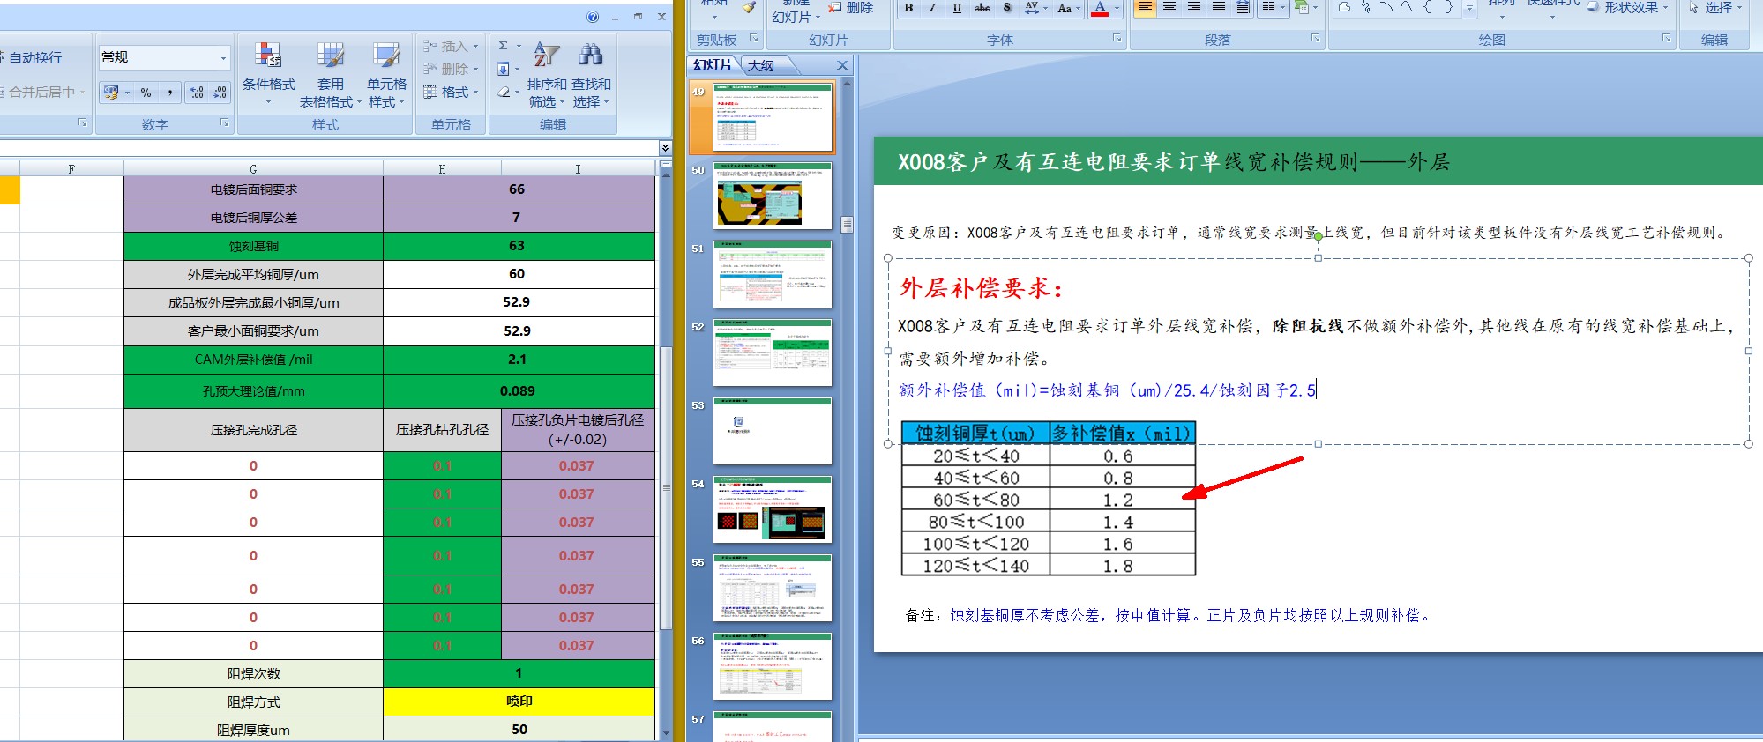Screen dimensions: 1763x742
Task: Toggle text Shadow in PowerPoint
Action: pos(1006,8)
